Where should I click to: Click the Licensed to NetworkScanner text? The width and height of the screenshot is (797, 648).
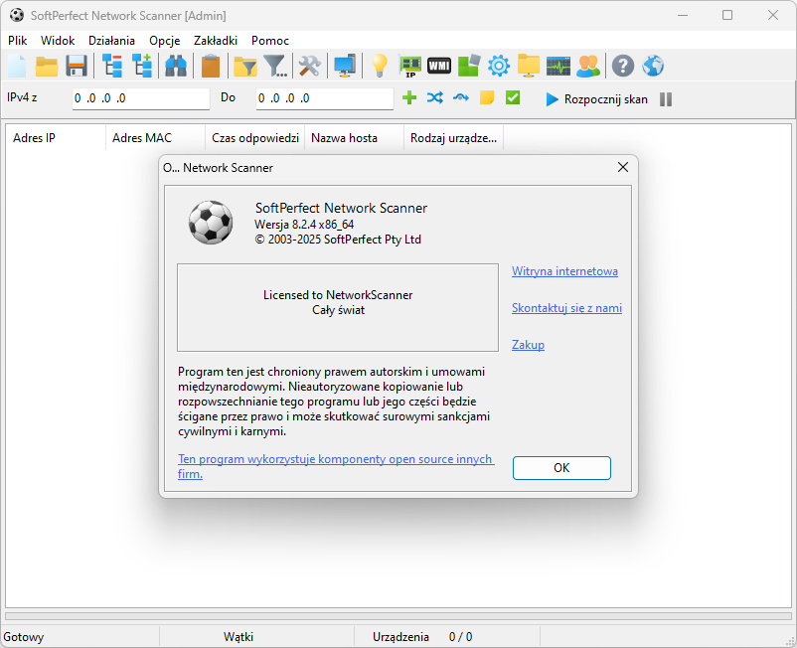(x=338, y=295)
